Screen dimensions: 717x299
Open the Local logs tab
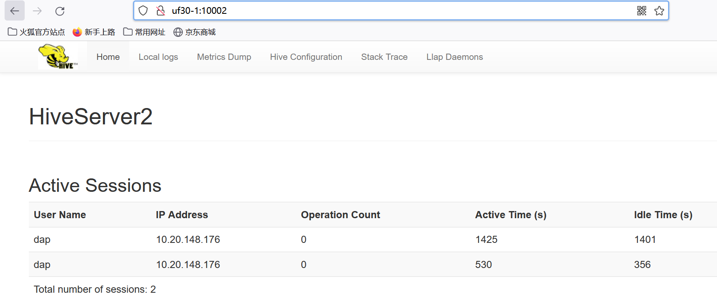pos(158,57)
